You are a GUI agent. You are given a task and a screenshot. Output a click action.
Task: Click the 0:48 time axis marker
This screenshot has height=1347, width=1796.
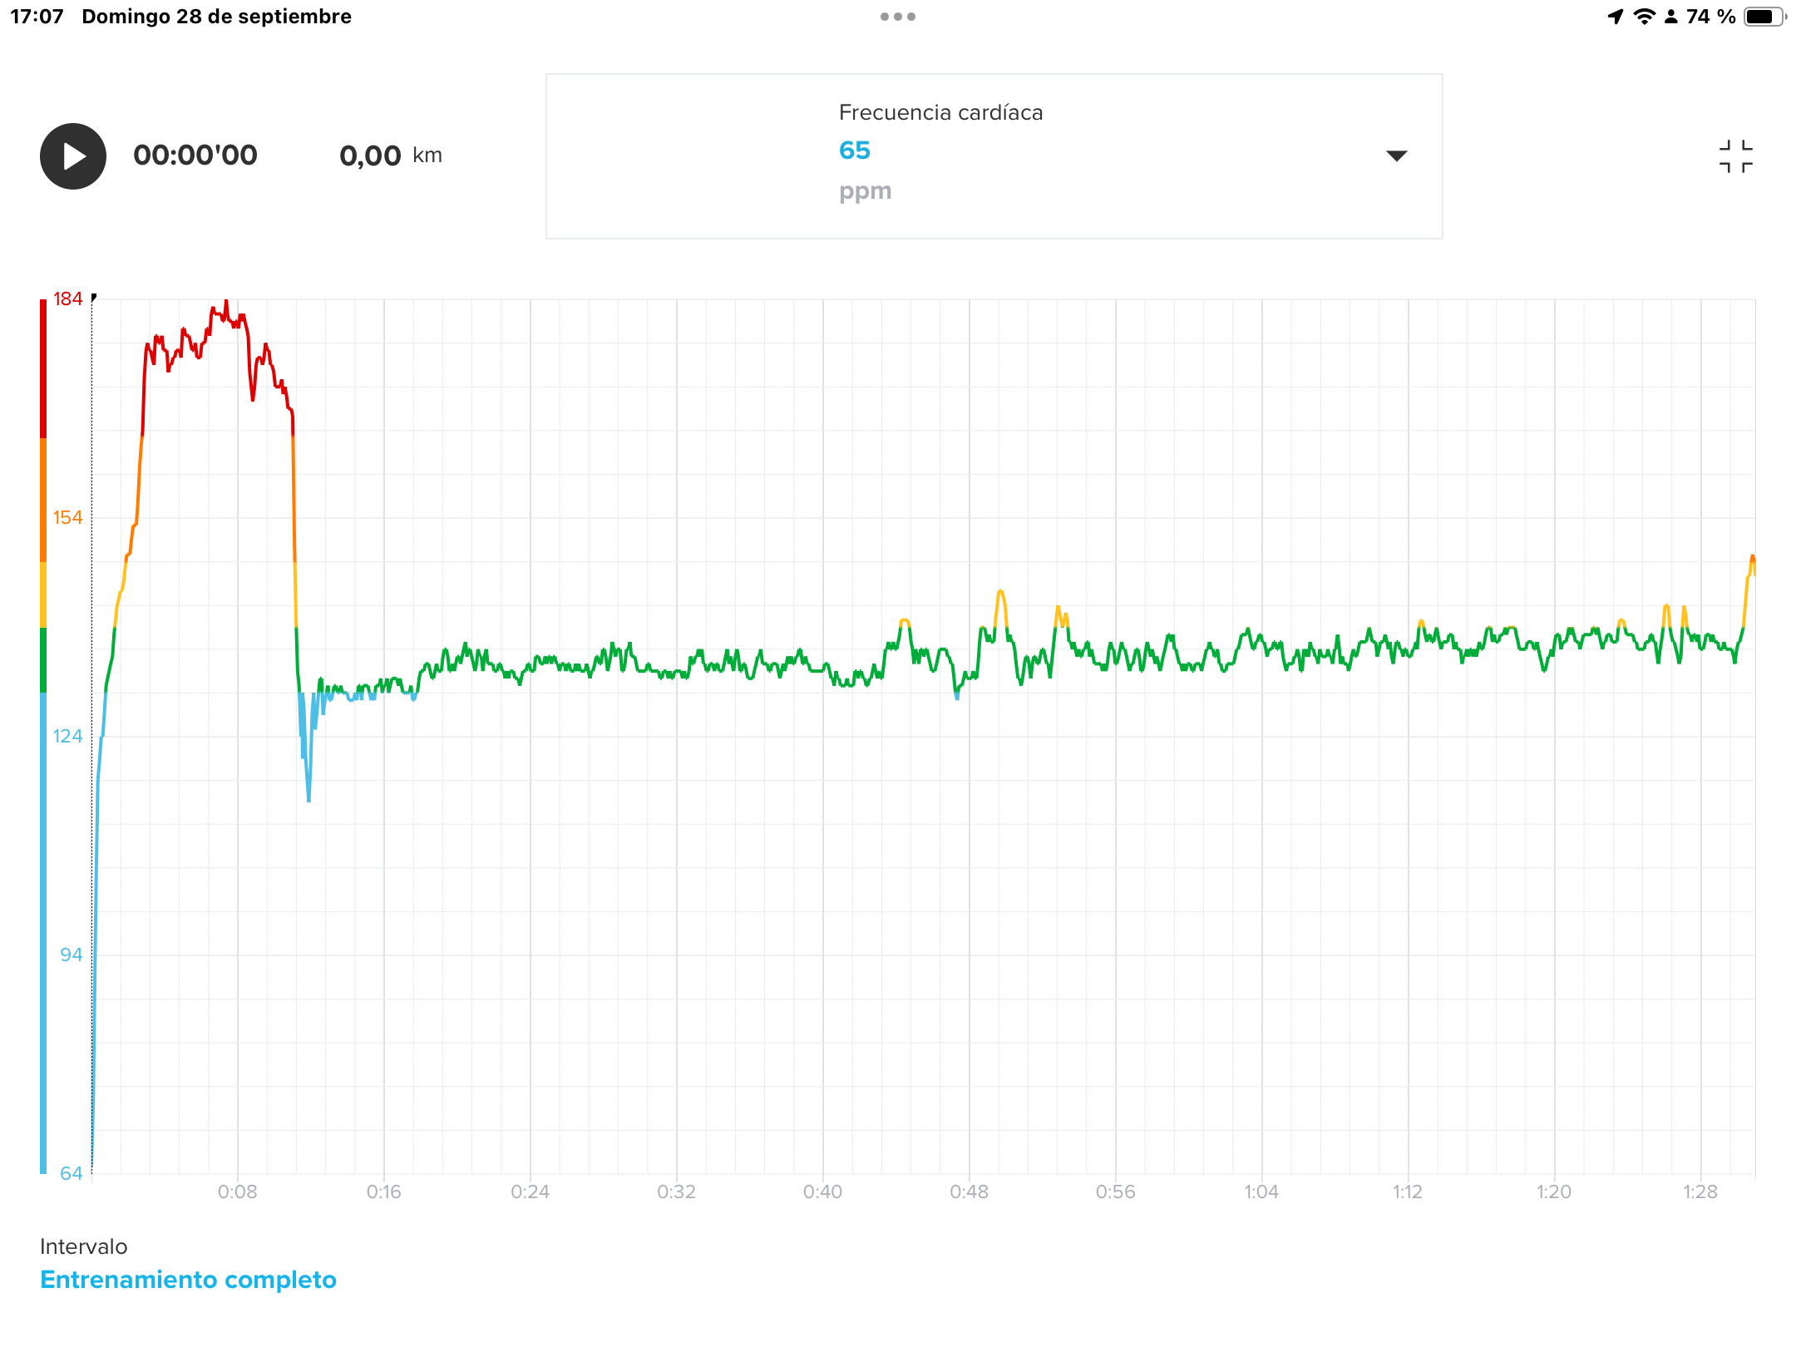click(x=969, y=1192)
